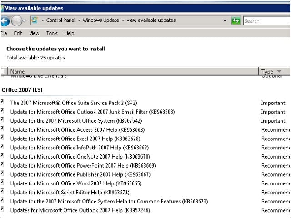Toggle checkbox for Script Editor Help update
Screen dimensions: 291x218
coord(2,191)
